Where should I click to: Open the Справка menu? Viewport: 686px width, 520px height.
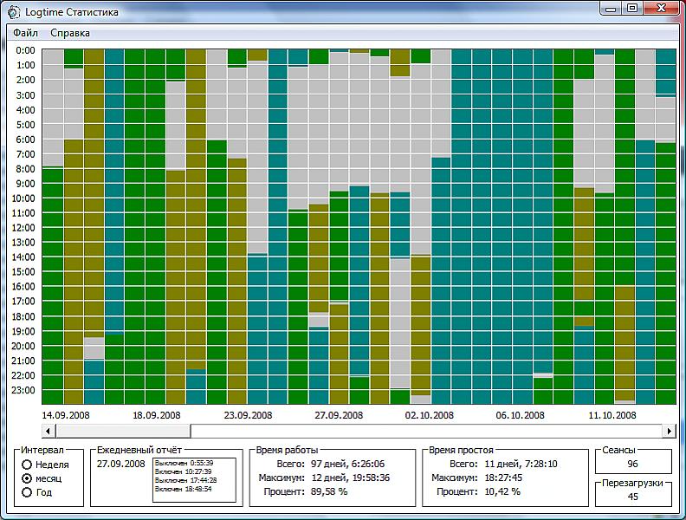coord(70,32)
